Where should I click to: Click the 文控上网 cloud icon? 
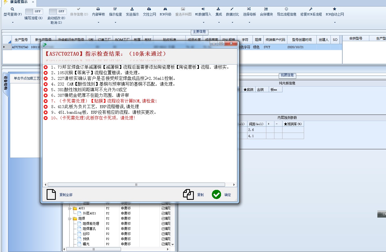click(149, 9)
